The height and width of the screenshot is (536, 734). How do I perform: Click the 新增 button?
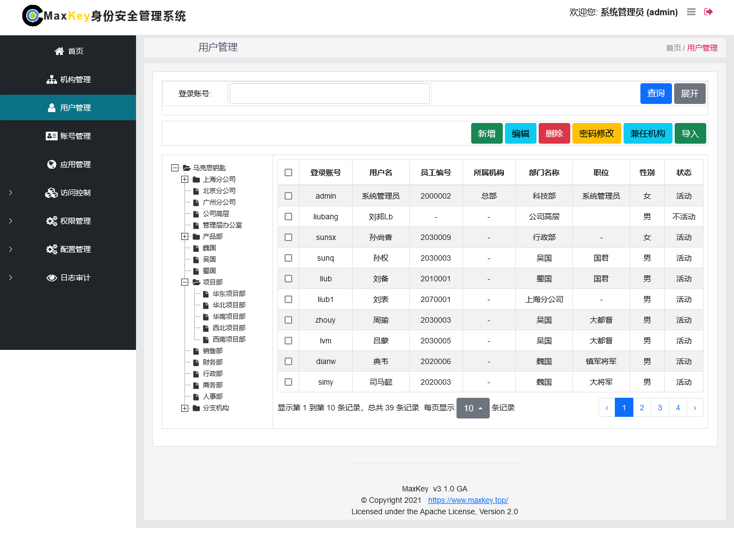(x=486, y=133)
